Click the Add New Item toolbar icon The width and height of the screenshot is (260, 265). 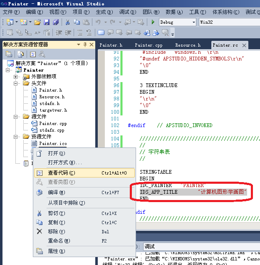pos(24,22)
